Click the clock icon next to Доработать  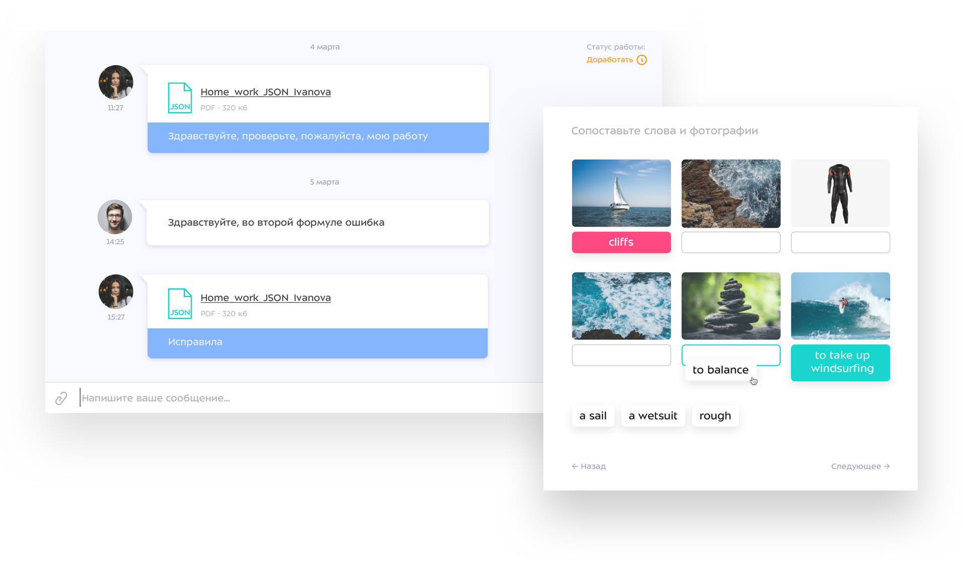pos(641,60)
